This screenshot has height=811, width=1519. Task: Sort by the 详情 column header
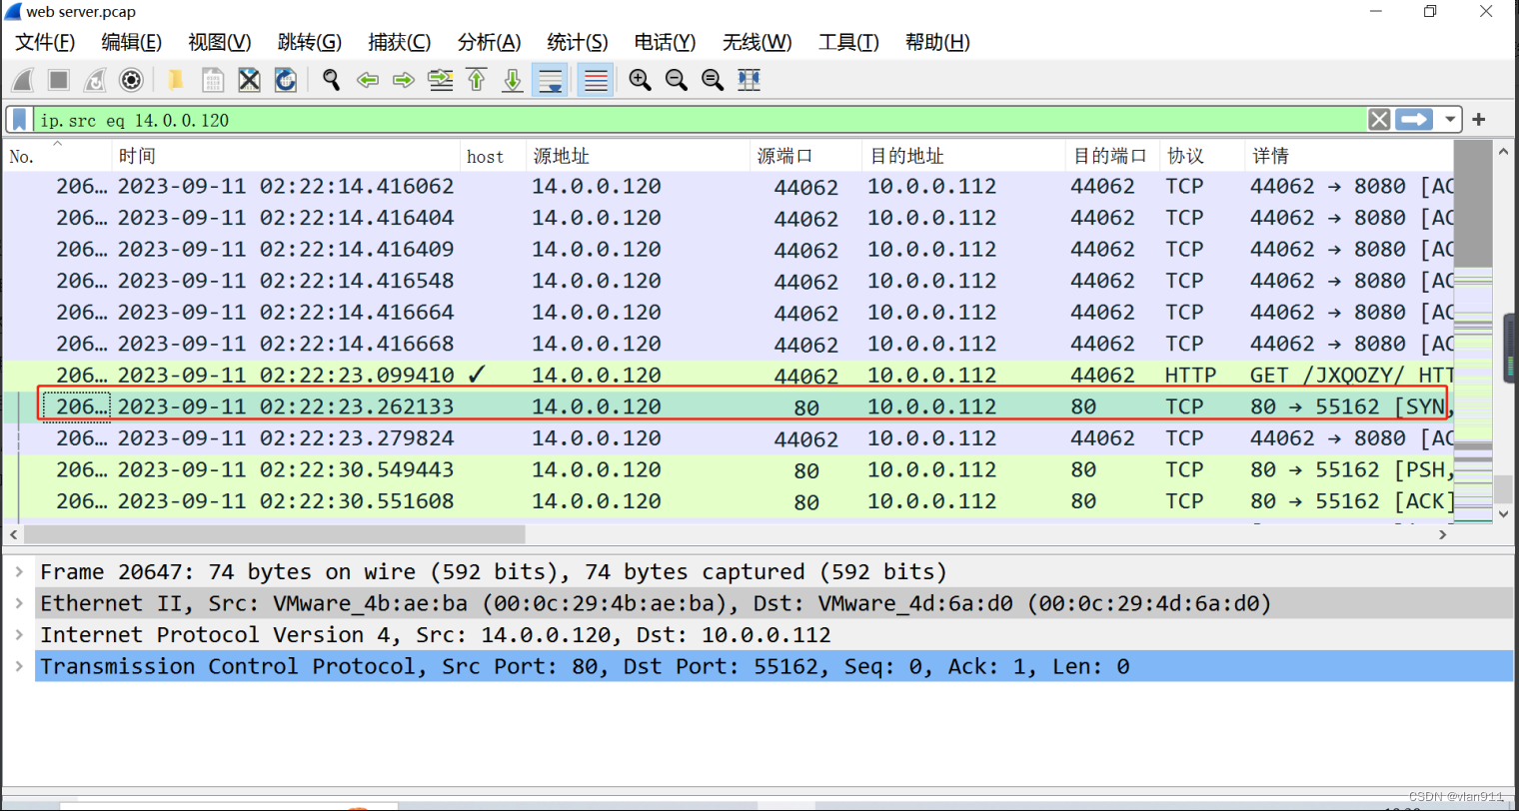pyautogui.click(x=1349, y=156)
